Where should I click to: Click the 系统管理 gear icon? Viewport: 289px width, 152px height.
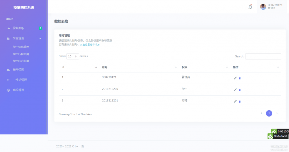8,90
